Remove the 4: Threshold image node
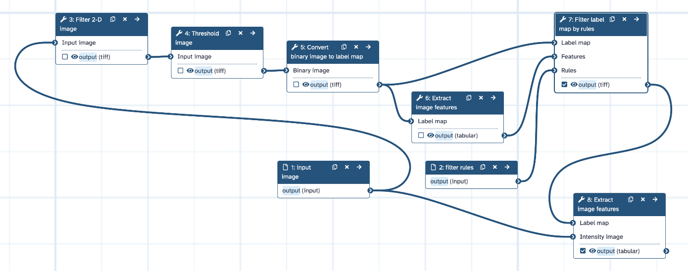Image resolution: width=688 pixels, height=271 pixels. coord(241,33)
